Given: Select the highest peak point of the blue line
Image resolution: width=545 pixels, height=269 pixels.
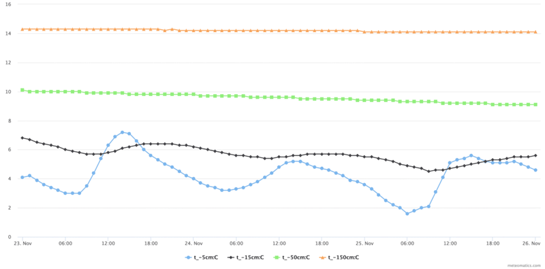Looking at the screenshot, I should click(122, 132).
